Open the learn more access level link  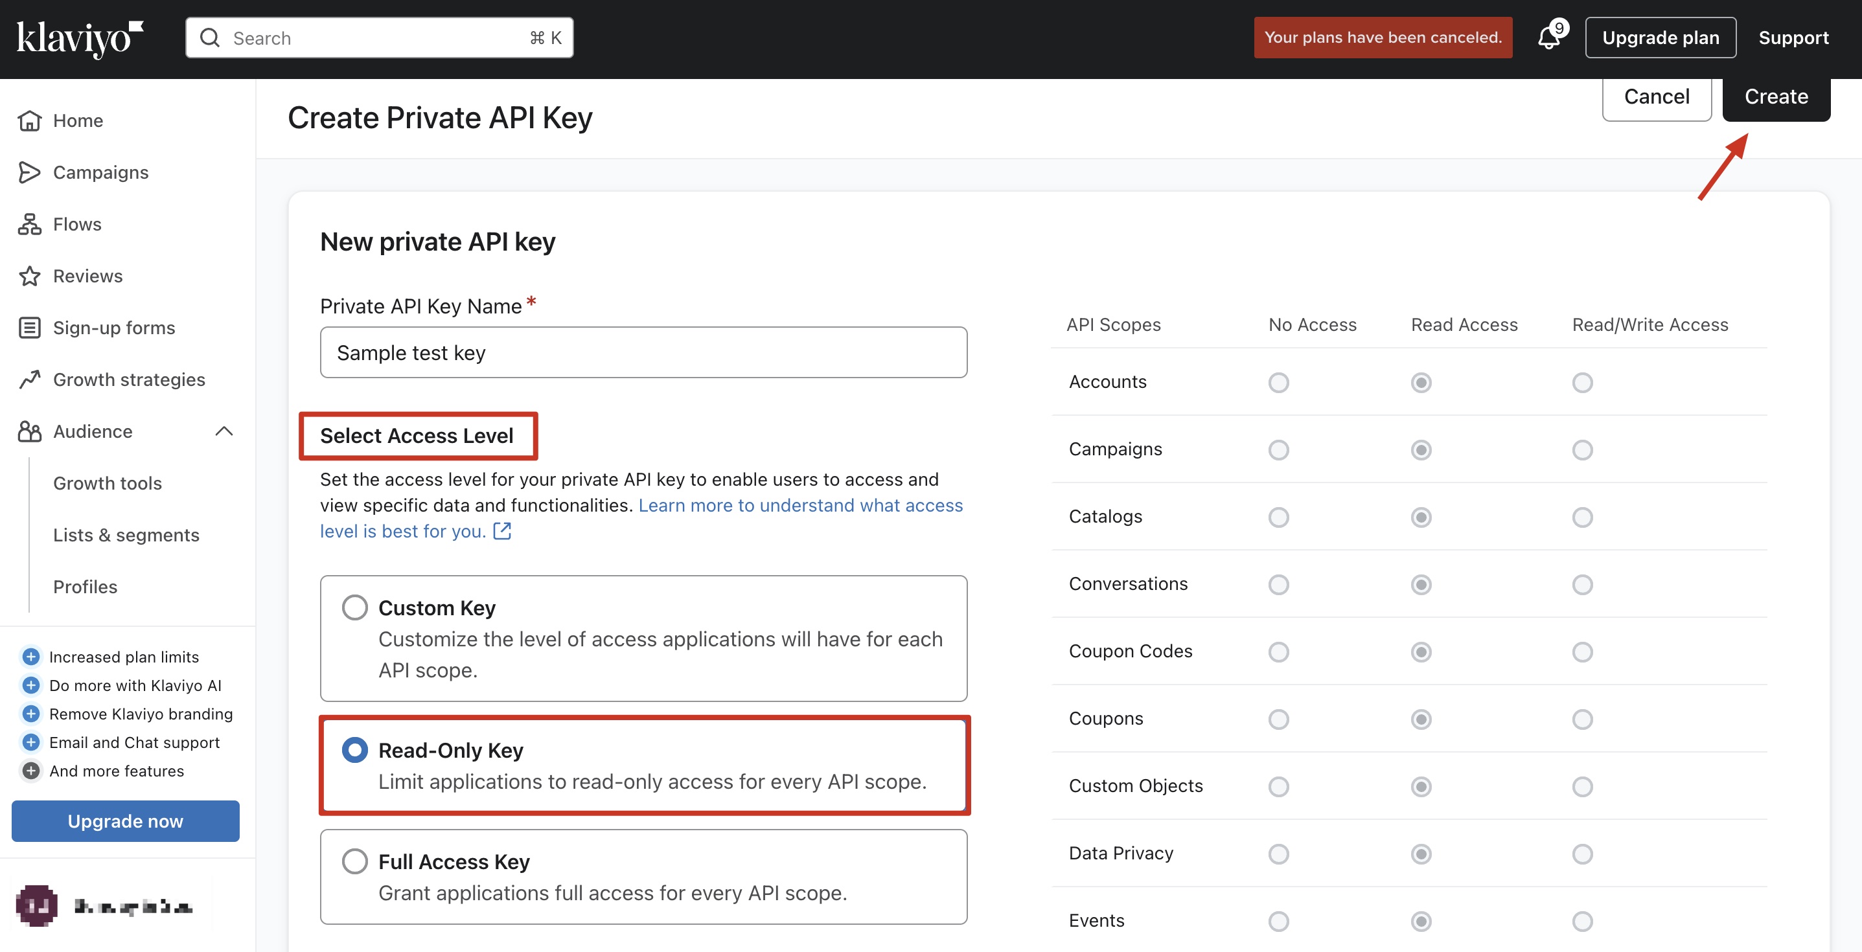tap(641, 519)
